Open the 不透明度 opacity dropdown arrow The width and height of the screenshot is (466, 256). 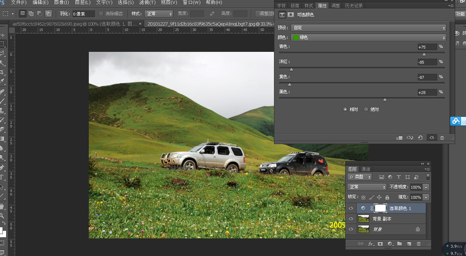(426, 187)
